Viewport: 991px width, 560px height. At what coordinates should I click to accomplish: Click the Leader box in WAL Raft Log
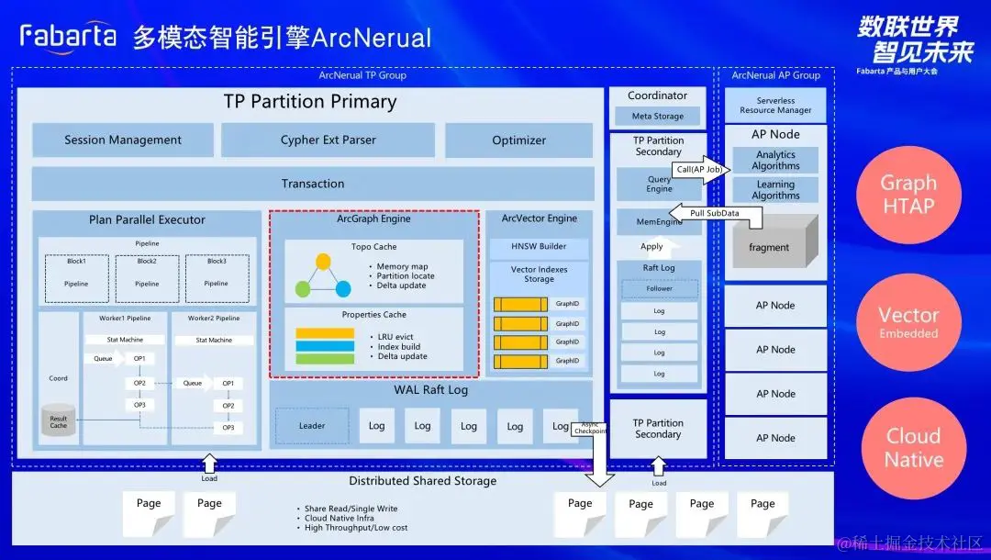(x=312, y=426)
